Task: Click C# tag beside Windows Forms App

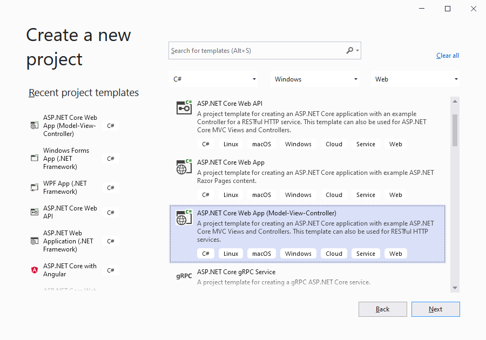Action: coord(111,159)
